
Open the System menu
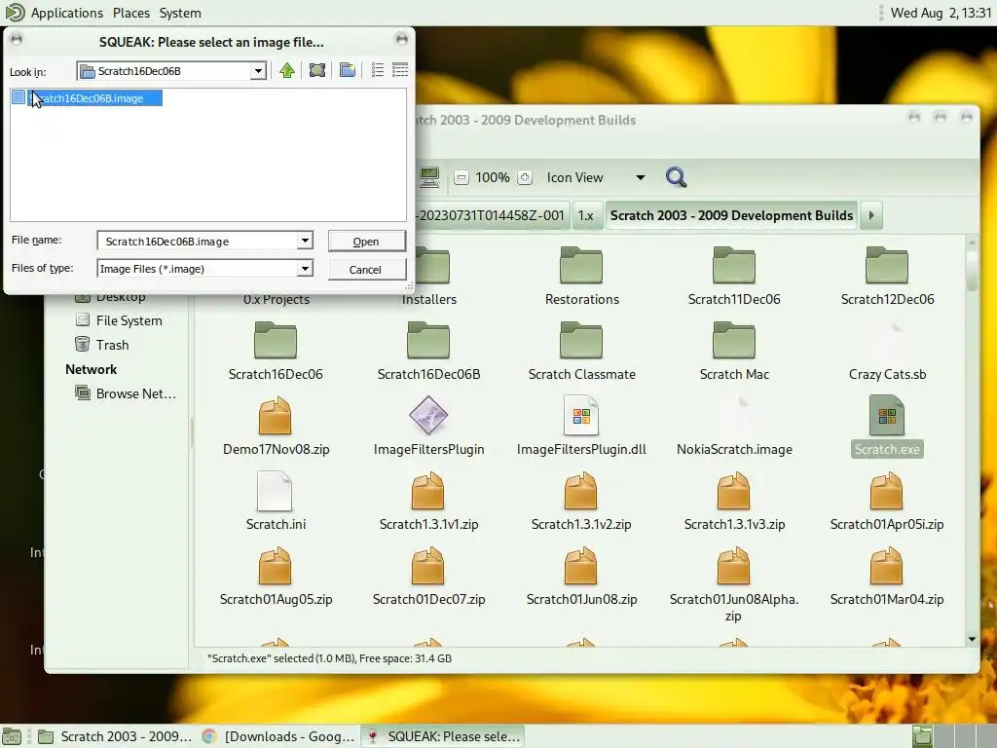[x=180, y=13]
